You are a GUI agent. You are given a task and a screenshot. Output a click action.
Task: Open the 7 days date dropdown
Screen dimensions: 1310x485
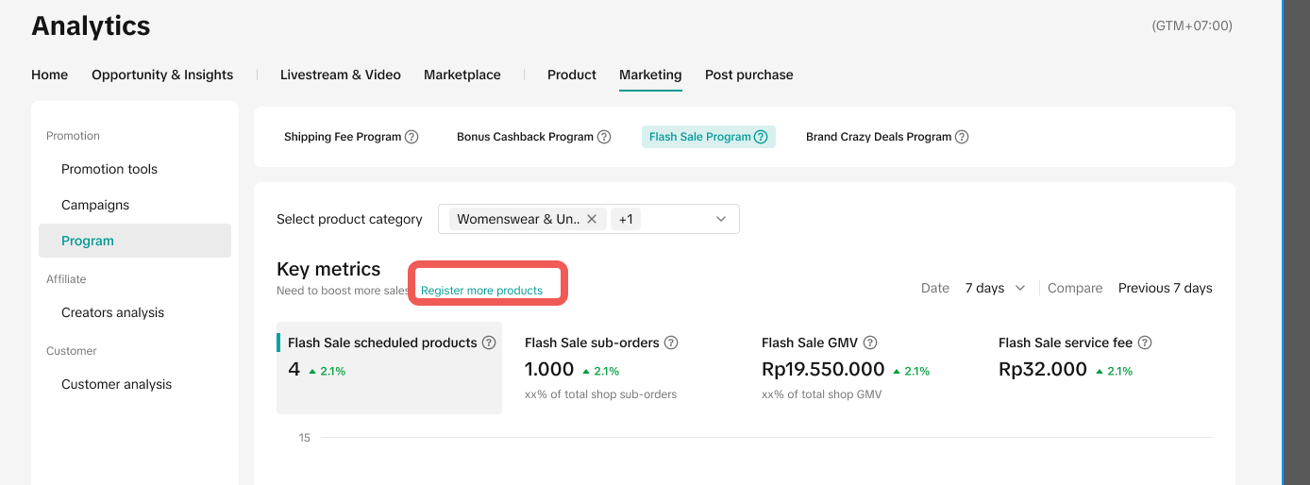(x=995, y=288)
